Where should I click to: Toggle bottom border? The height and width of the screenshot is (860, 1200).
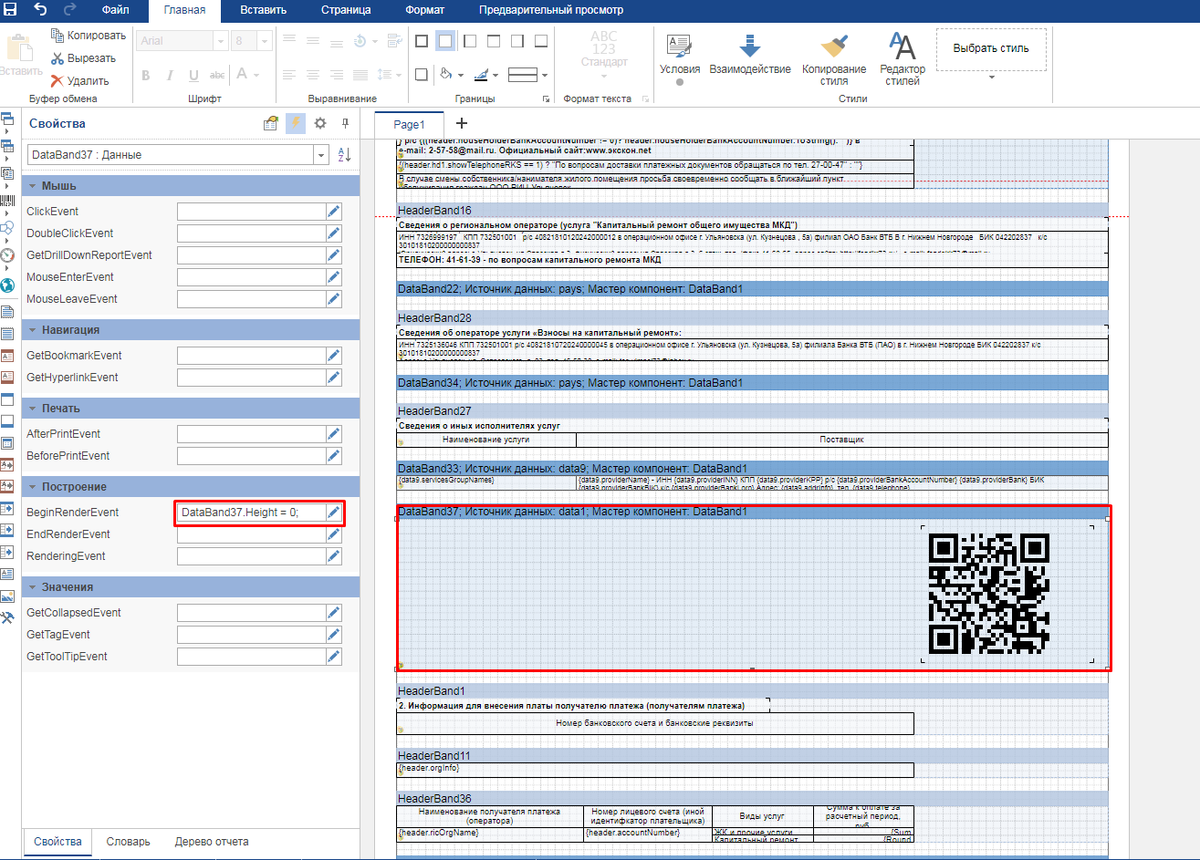click(x=540, y=41)
